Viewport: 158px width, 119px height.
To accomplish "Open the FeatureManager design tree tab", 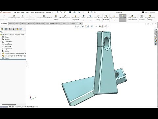I will [x=2, y=29].
